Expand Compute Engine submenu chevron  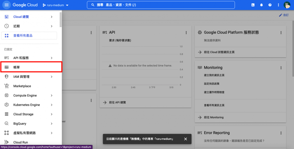point(52,95)
